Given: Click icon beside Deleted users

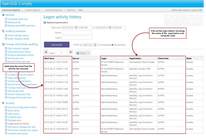Looking at the screenshot, I should coord(6,120).
